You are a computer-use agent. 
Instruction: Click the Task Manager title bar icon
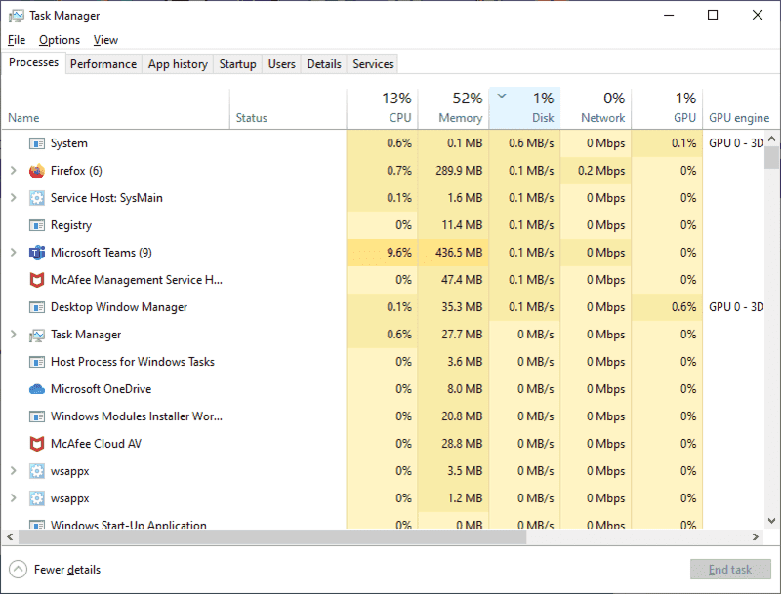tap(16, 16)
